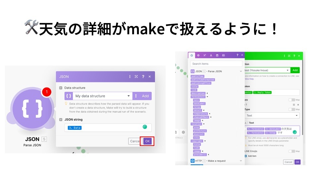The image size is (318, 178).
Task: Expand the JSON dialog to fullscreen
Action: click(x=136, y=77)
